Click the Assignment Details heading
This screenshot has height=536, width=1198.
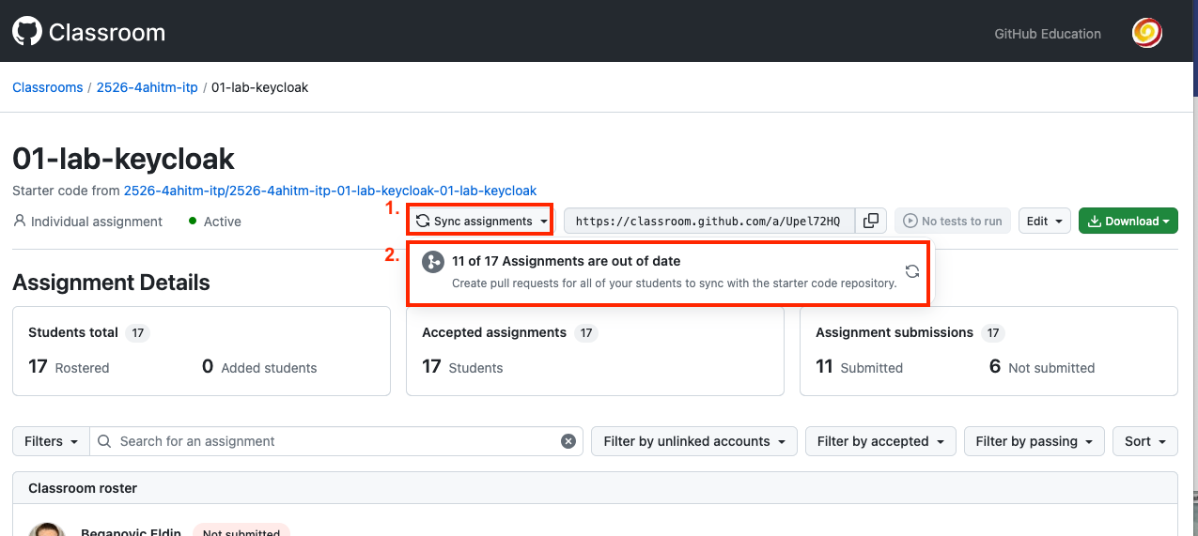click(x=111, y=283)
